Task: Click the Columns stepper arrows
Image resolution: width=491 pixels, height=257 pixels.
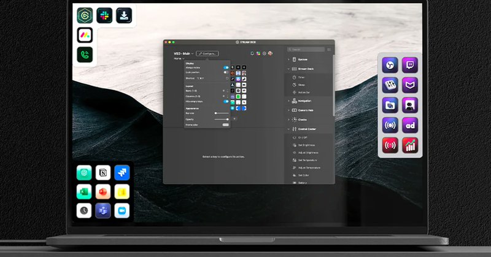Action: (228, 96)
